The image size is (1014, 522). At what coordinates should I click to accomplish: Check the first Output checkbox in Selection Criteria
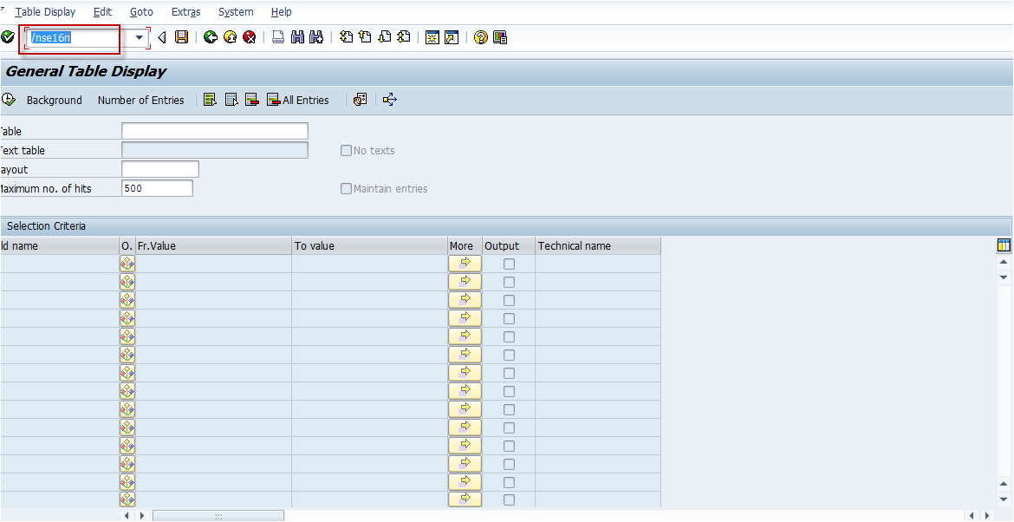click(x=509, y=264)
